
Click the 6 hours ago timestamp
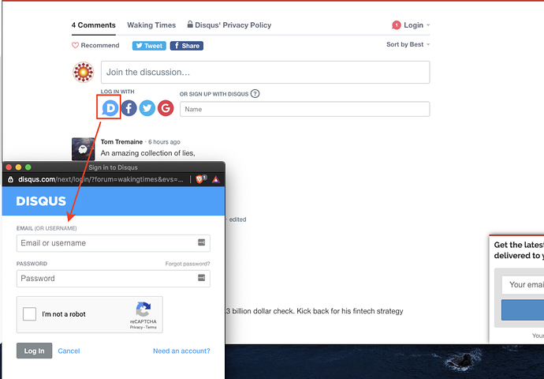(164, 142)
